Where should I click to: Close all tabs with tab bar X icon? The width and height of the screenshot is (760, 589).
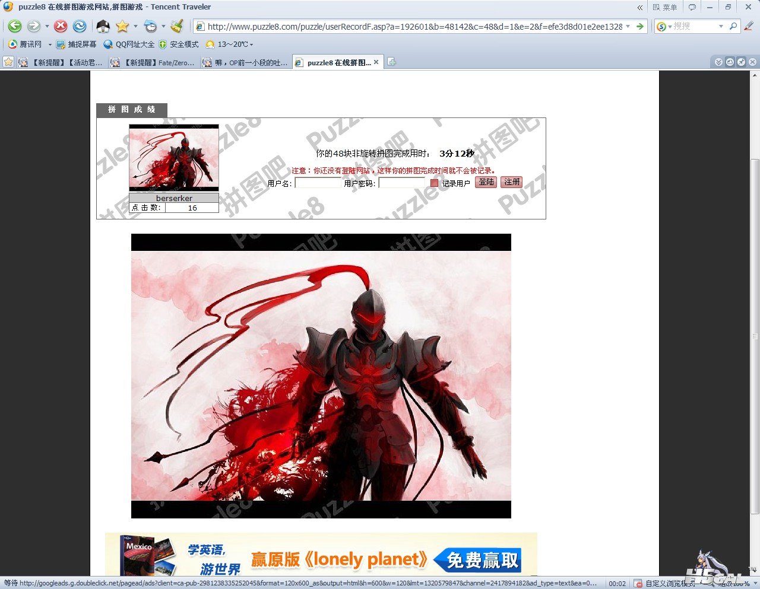pos(752,62)
